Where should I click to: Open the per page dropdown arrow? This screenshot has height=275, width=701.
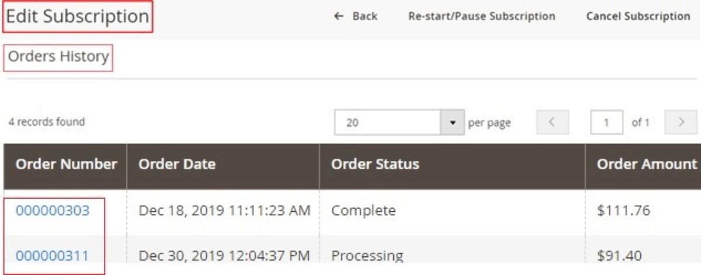pyautogui.click(x=453, y=123)
